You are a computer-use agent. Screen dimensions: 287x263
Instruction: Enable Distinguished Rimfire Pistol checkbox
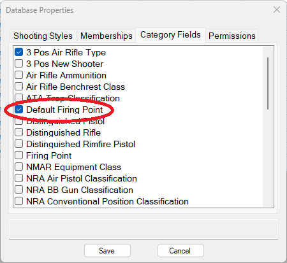[x=18, y=144]
